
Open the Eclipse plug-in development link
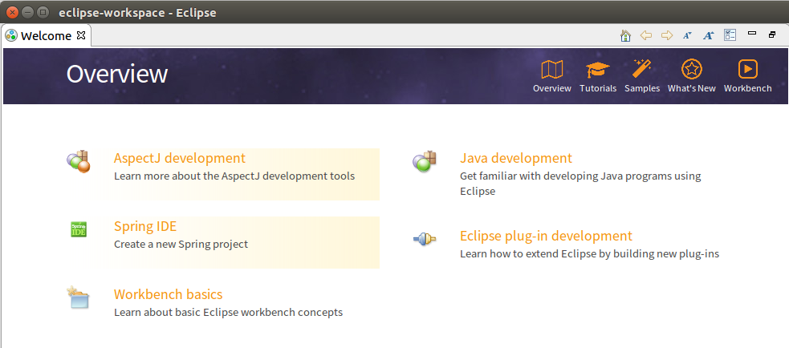(546, 236)
